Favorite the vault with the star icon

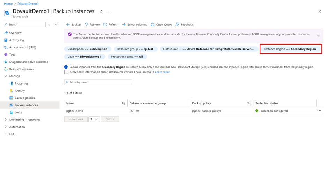pos(101,11)
